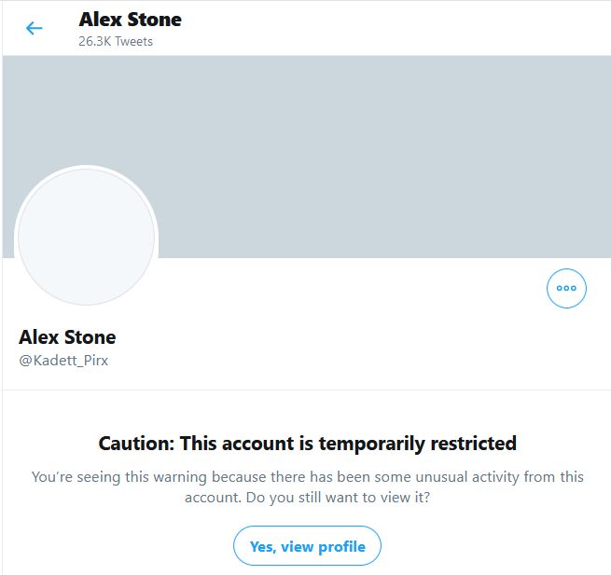
Task: Click the bold "Alex Stone" name below avatar
Action: pos(67,336)
